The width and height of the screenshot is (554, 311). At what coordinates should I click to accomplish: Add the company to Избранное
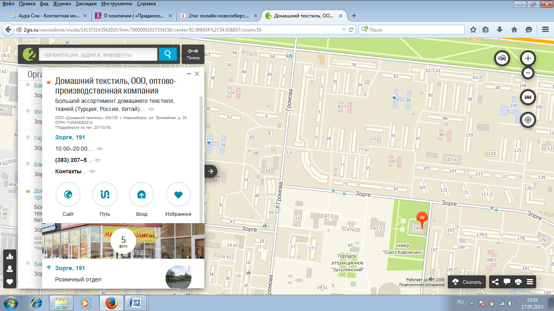click(x=178, y=194)
